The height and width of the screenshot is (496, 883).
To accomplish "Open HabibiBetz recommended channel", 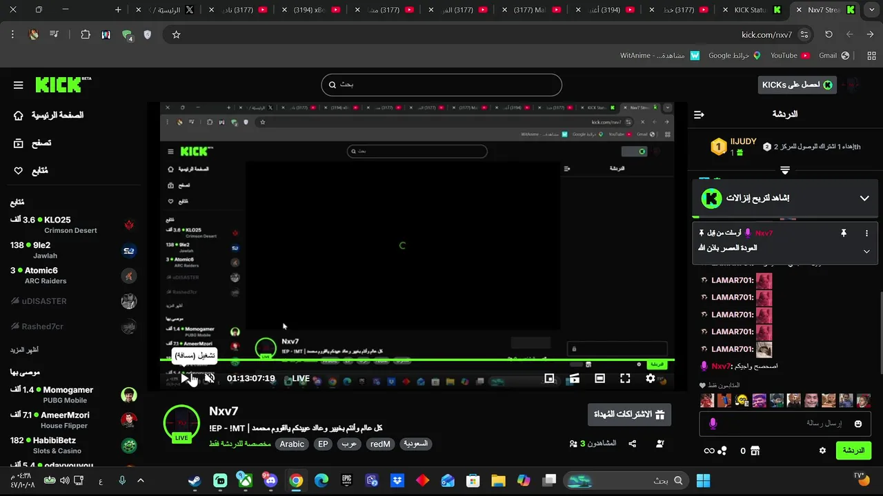I will 74,445.
